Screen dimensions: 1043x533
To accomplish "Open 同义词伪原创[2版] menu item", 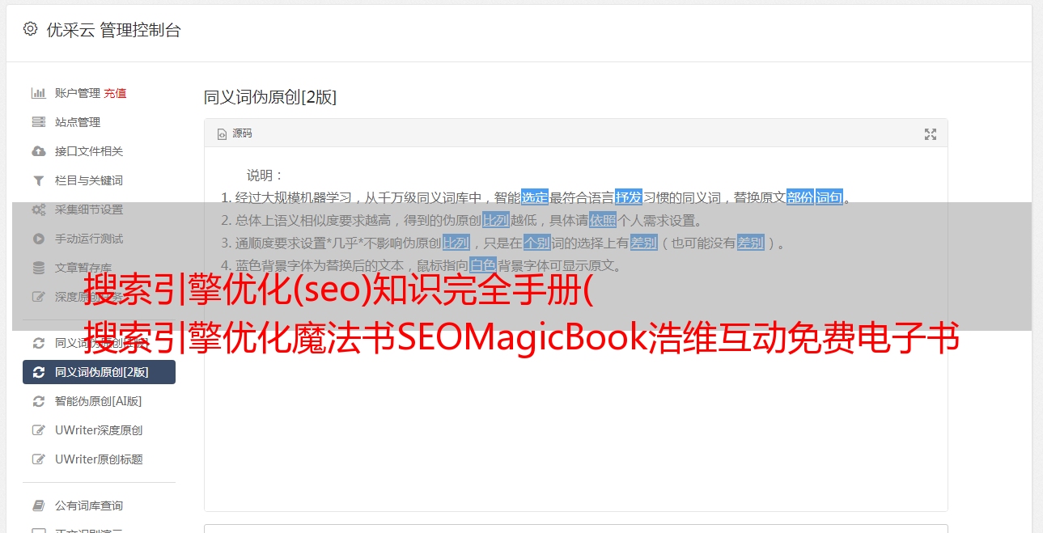I will tap(99, 372).
